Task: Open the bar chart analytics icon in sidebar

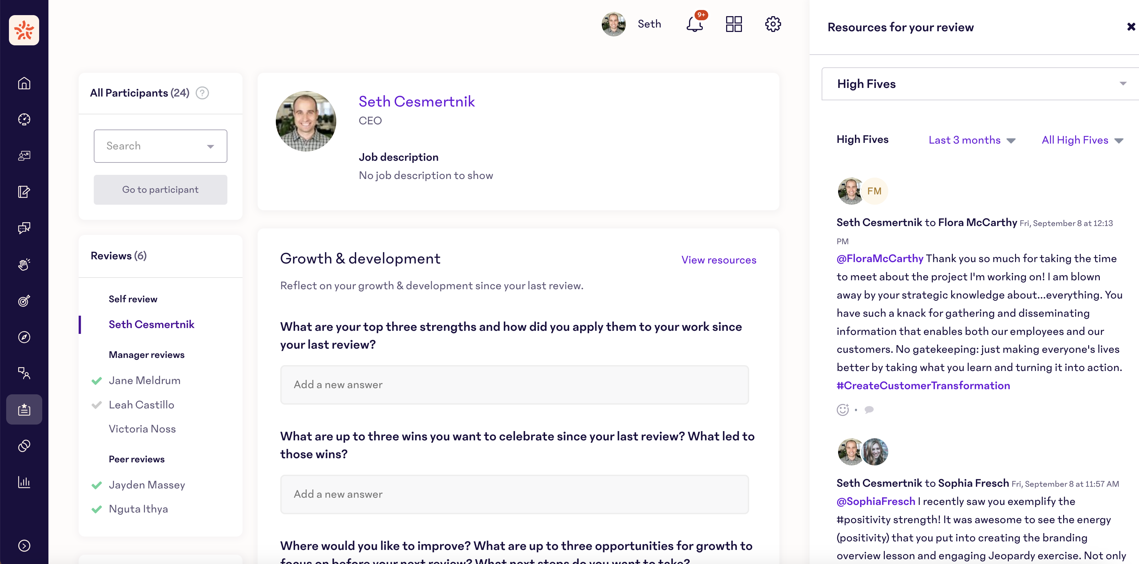Action: coord(24,482)
